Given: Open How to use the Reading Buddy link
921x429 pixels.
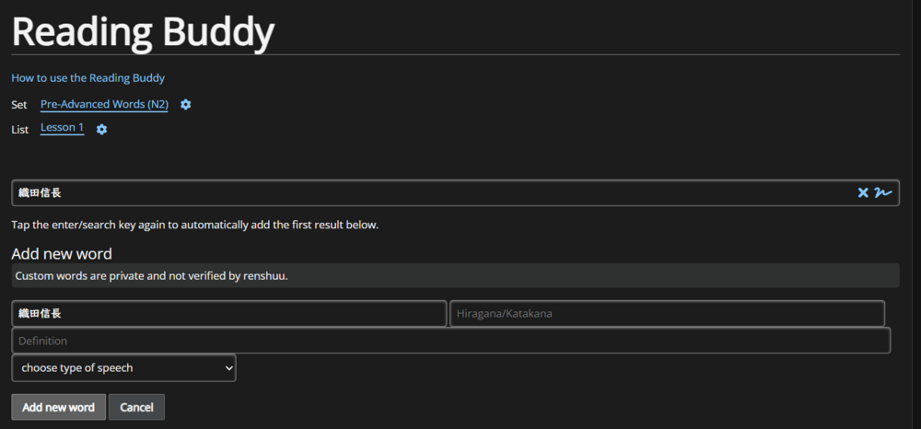Looking at the screenshot, I should 87,78.
